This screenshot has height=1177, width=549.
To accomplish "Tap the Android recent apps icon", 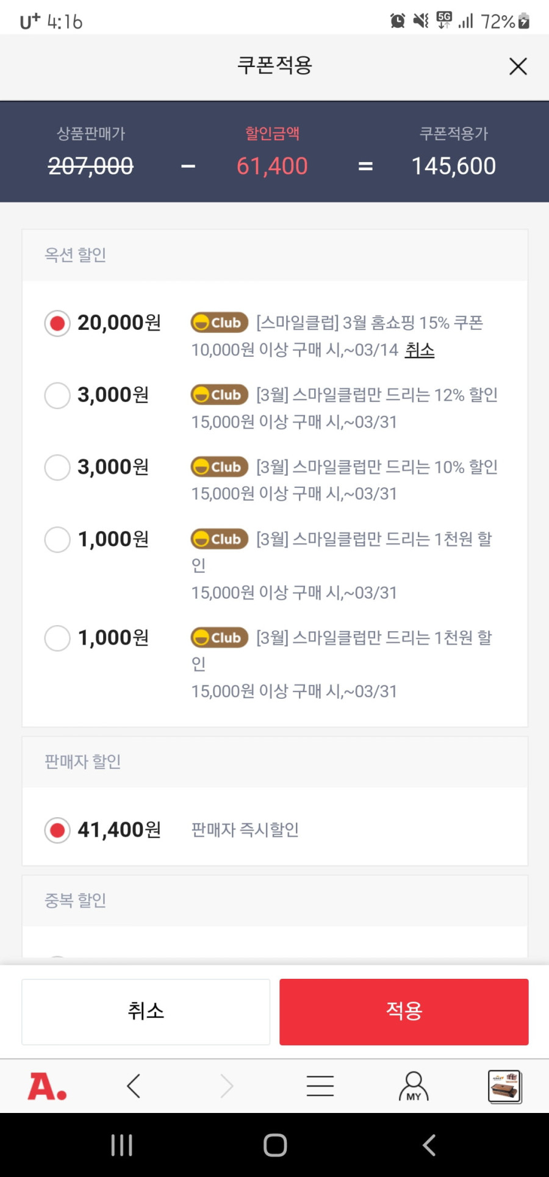I will pyautogui.click(x=121, y=1145).
